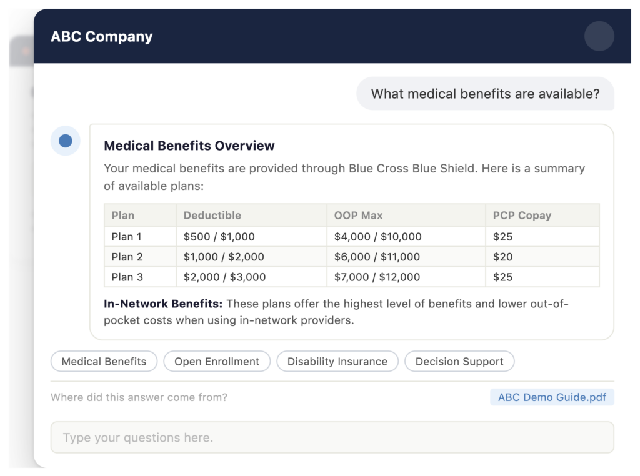Viewport: 640px width, 476px height.
Task: Click the Deductible column header
Action: coord(212,215)
